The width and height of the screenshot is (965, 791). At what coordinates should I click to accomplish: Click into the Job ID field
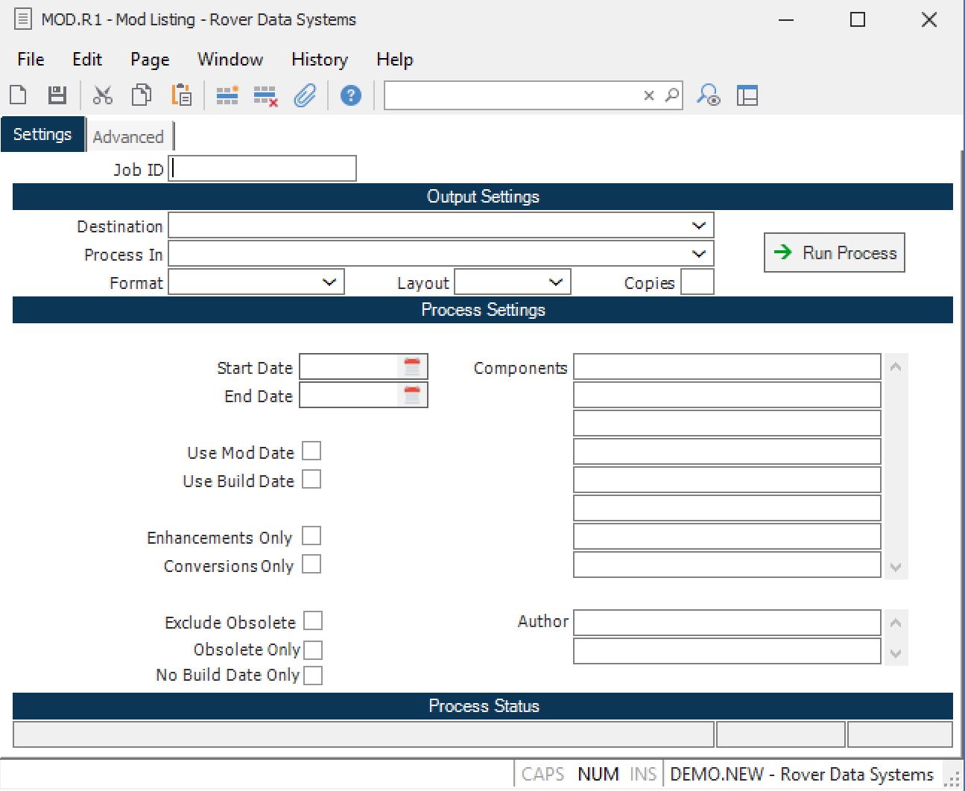pos(262,169)
